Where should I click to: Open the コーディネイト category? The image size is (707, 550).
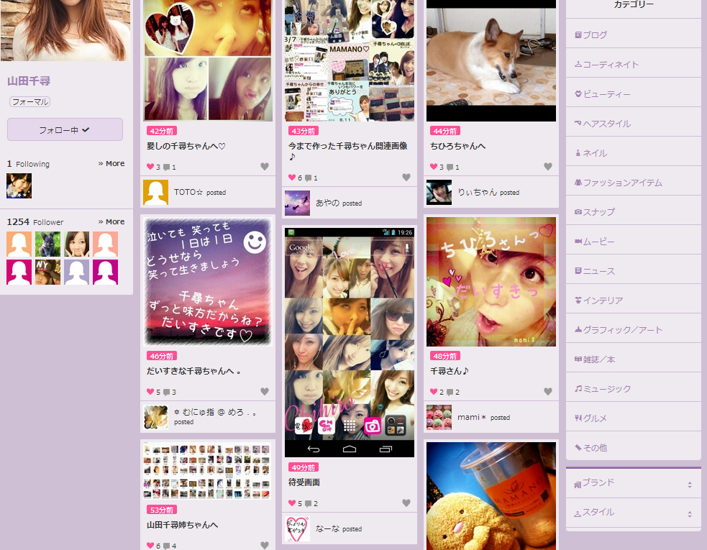633,65
